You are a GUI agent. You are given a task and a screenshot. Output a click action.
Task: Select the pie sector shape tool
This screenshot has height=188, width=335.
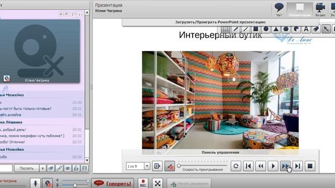click(296, 29)
